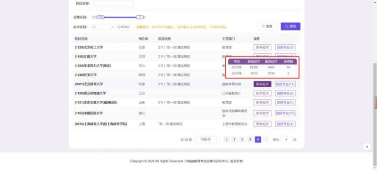Click the previous page arrow in pagination
This screenshot has height=170, width=377.
point(226,139)
